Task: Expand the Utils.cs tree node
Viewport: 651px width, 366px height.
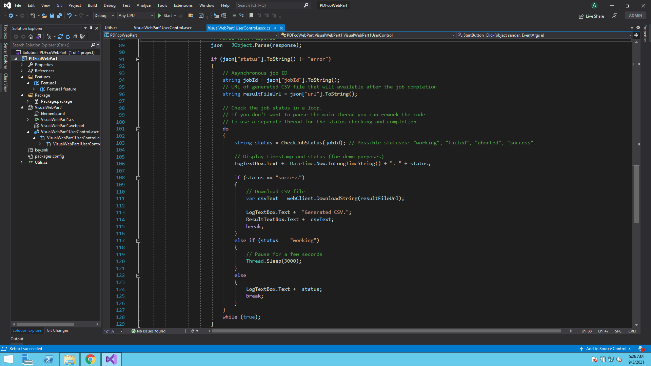Action: coord(21,162)
